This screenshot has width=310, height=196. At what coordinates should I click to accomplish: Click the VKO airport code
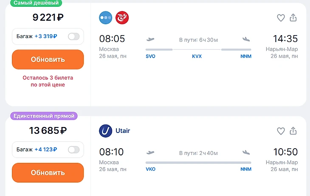[x=150, y=169]
